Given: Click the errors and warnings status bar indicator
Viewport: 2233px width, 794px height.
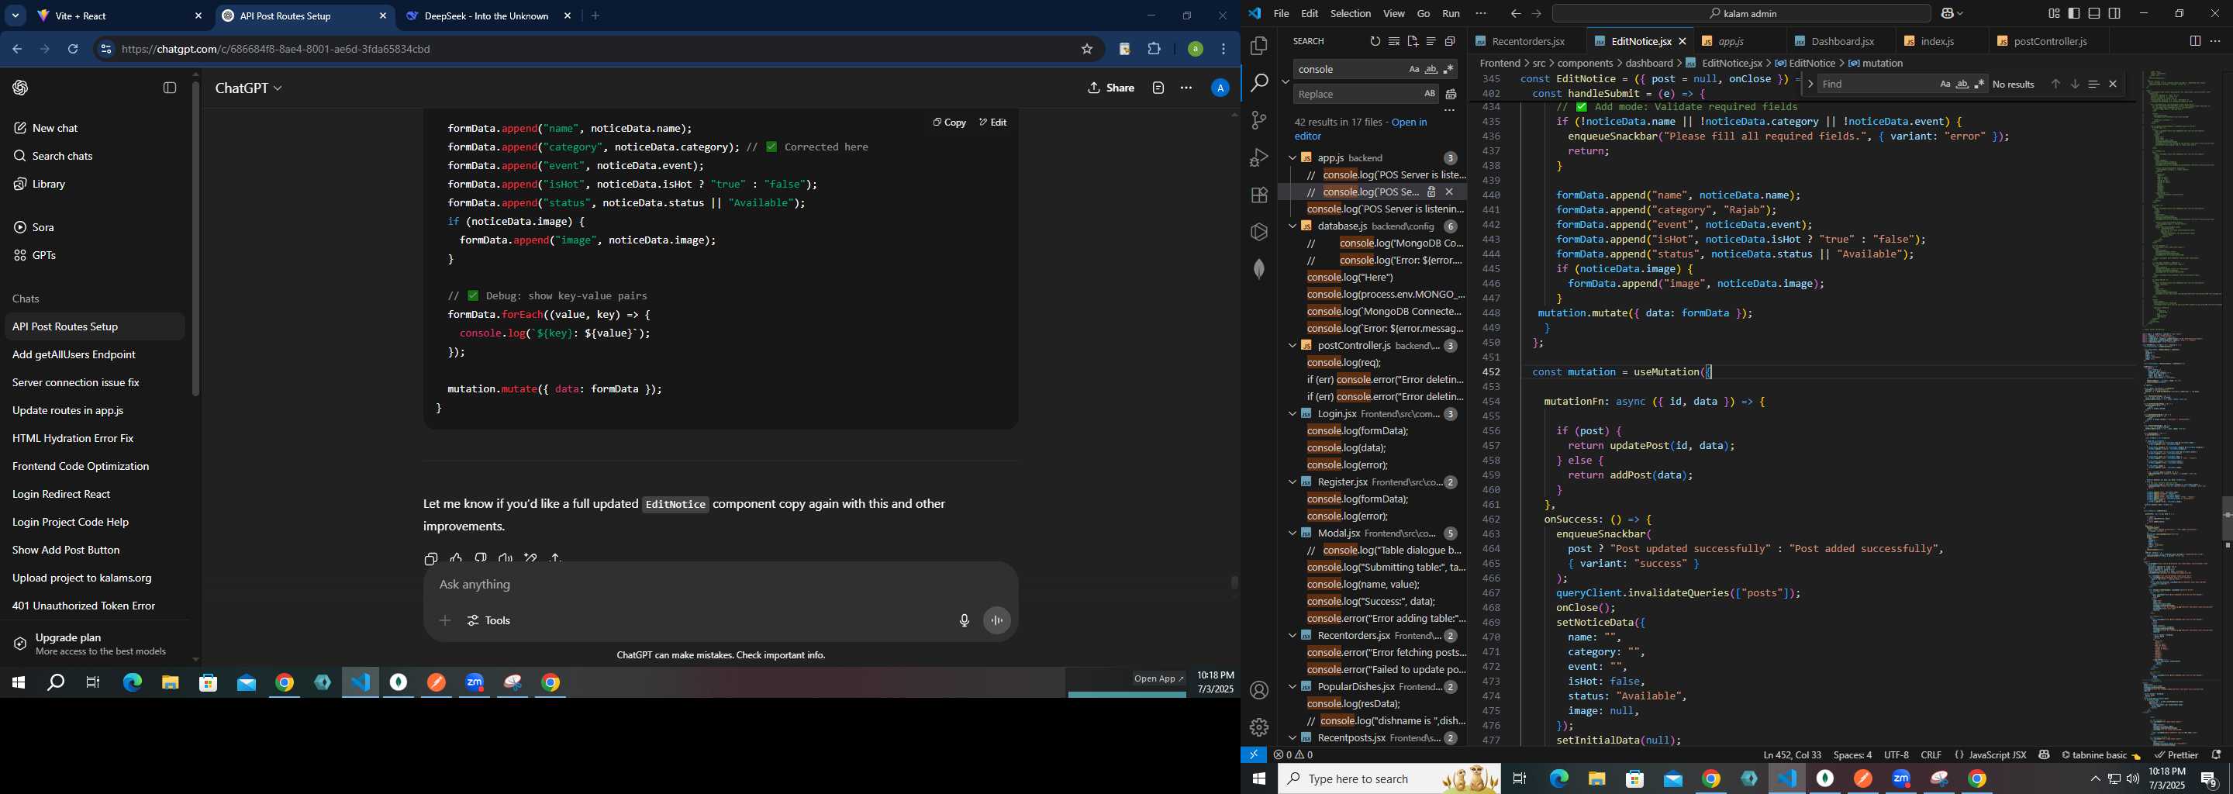Looking at the screenshot, I should click(x=1293, y=755).
